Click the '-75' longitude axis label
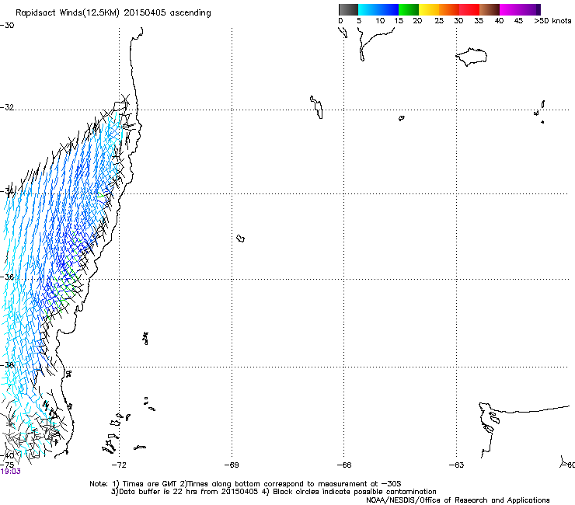The width and height of the screenshot is (575, 505). click(7, 465)
